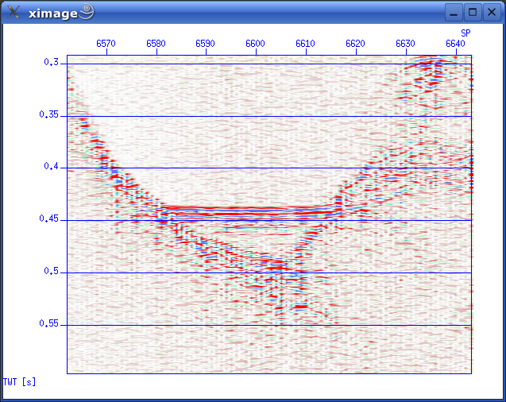
Task: Select the 6640 tick label on top axis
Action: (455, 44)
